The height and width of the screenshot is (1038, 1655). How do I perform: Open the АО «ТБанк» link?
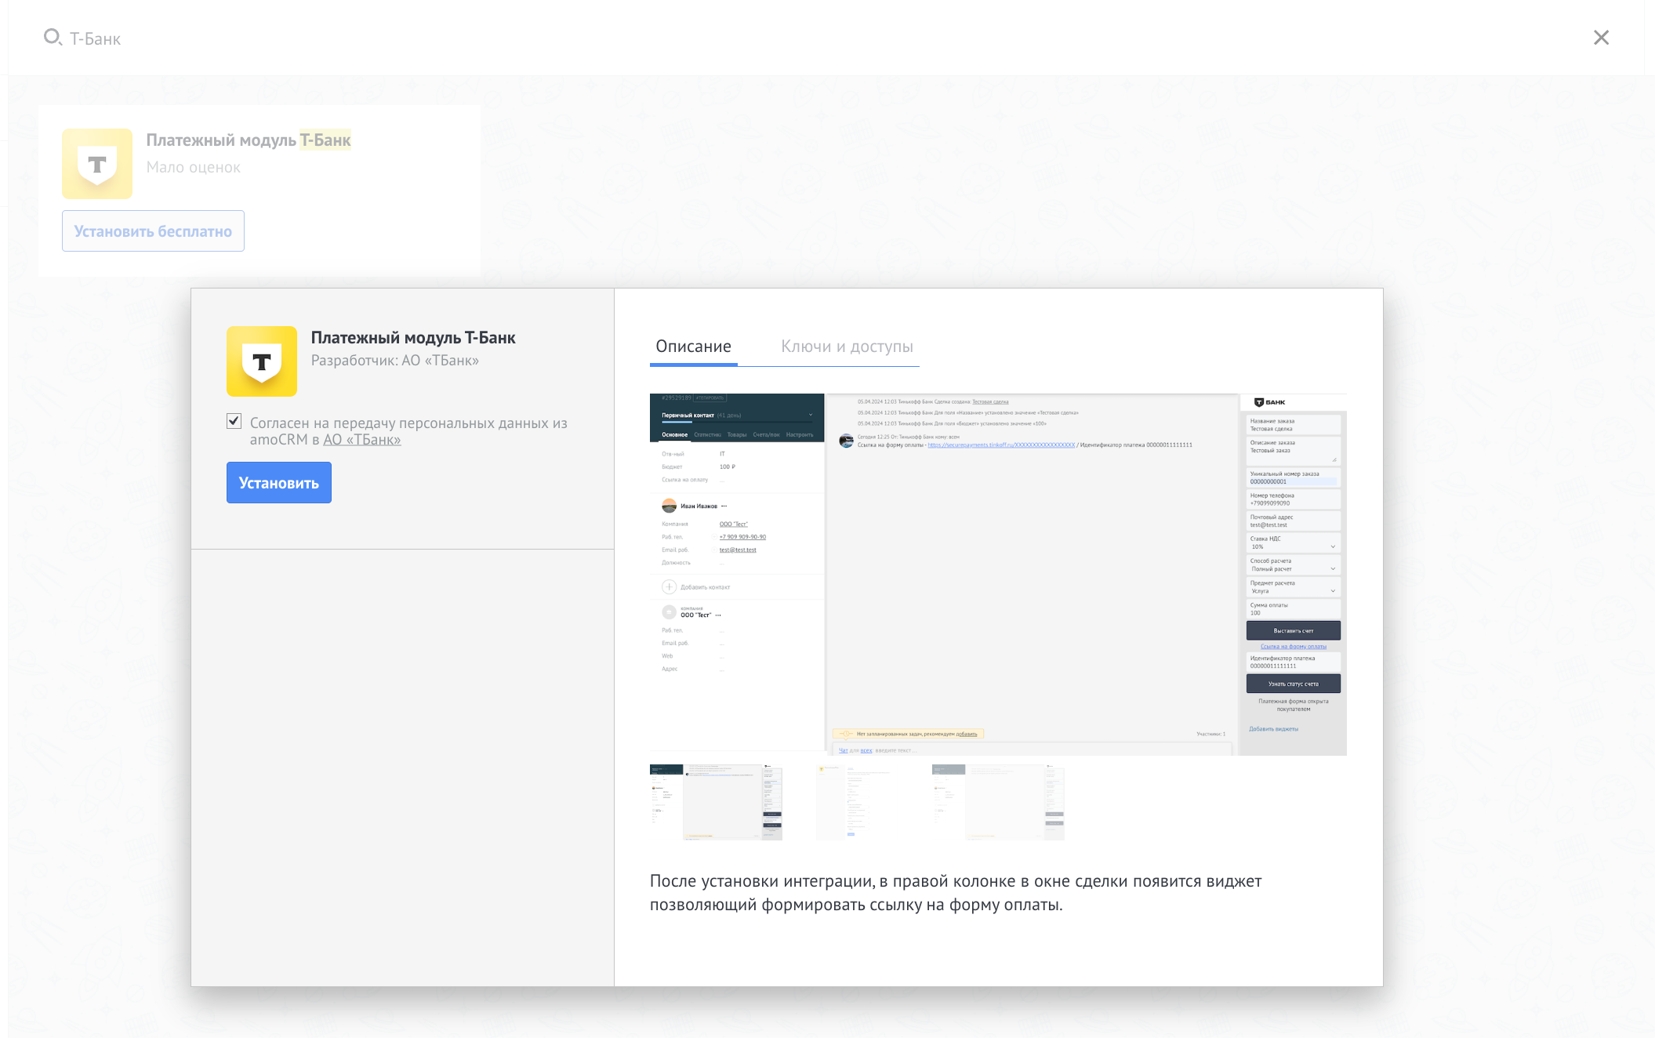pyautogui.click(x=362, y=440)
